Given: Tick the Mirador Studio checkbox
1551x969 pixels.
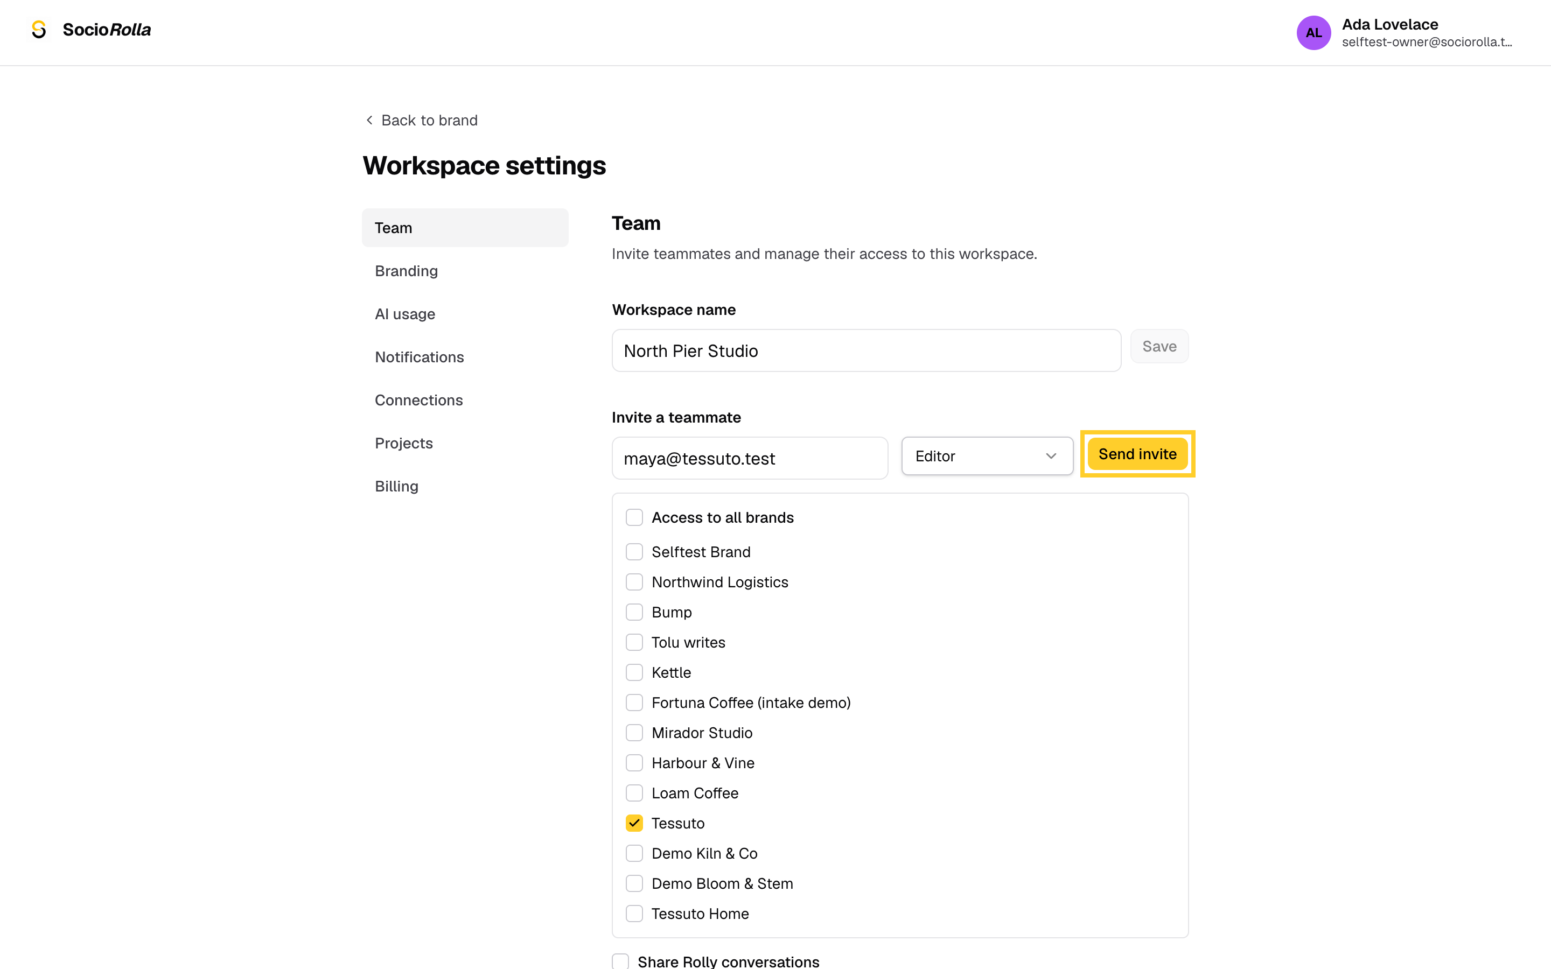Looking at the screenshot, I should pos(634,733).
